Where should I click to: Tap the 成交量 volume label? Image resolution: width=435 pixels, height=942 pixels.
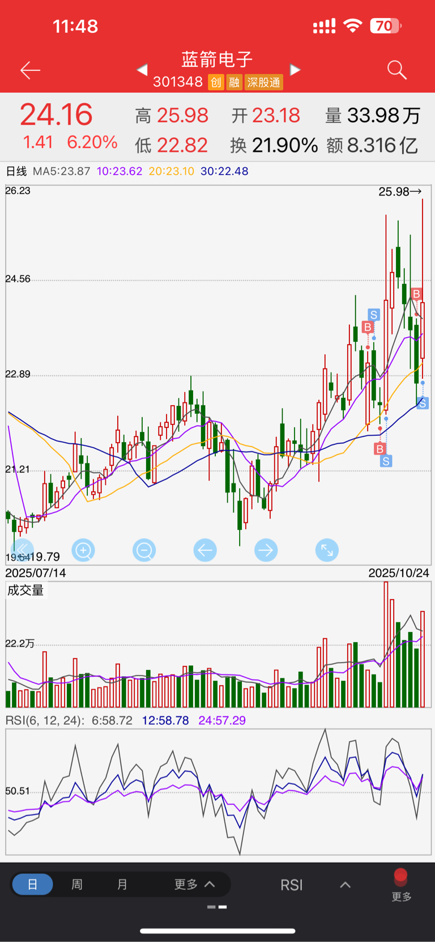click(x=25, y=591)
